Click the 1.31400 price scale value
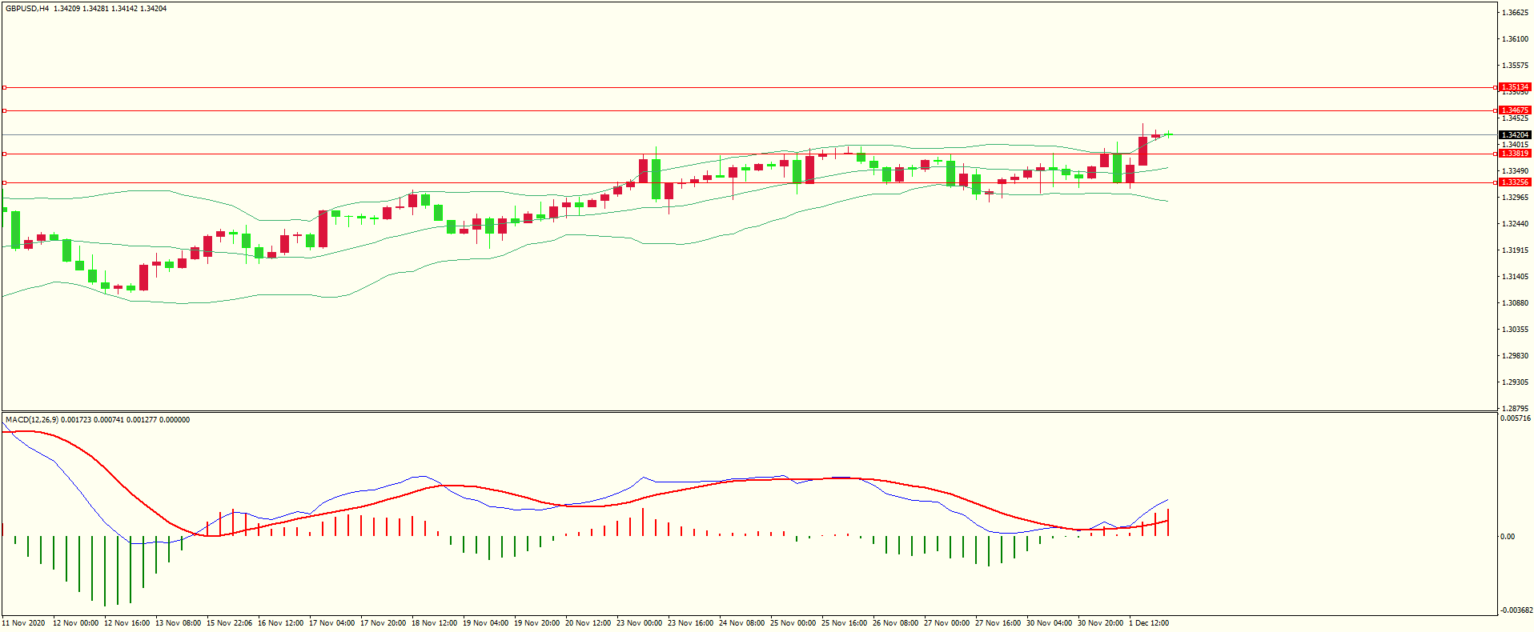Viewport: 1534px width, 632px height. tap(1514, 277)
